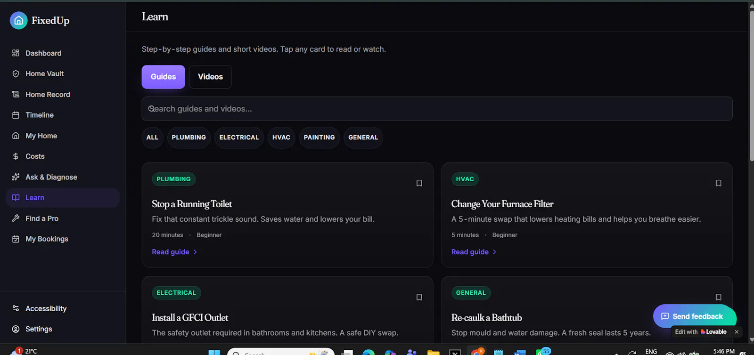Click the Home Record document icon
The width and height of the screenshot is (754, 355).
[x=16, y=95]
